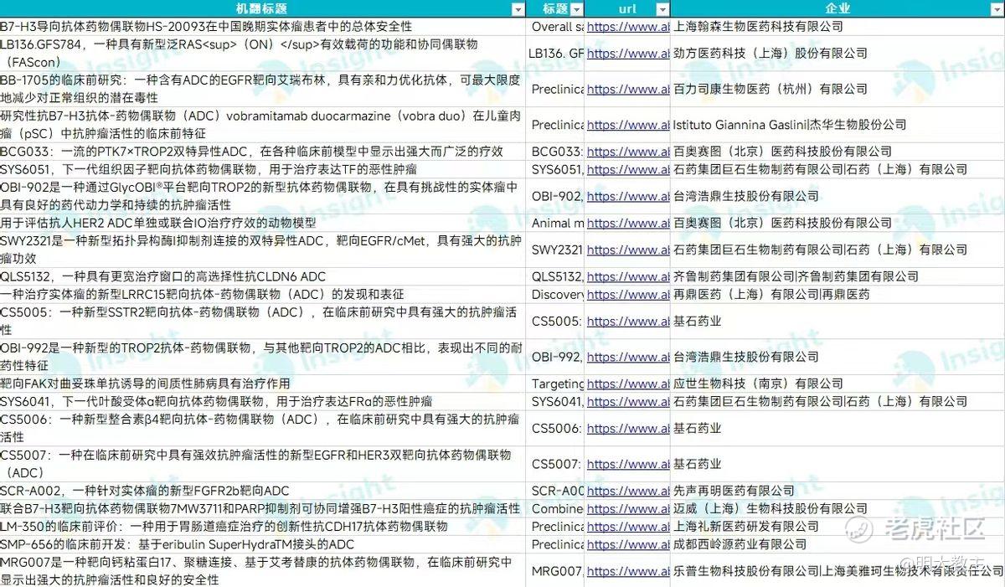Select the 标题 cell 'Animal m'
1005x587 pixels.
[x=557, y=224]
